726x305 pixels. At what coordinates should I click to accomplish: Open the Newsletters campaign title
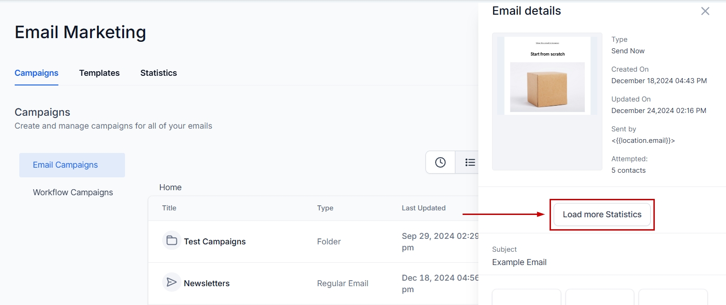[207, 283]
